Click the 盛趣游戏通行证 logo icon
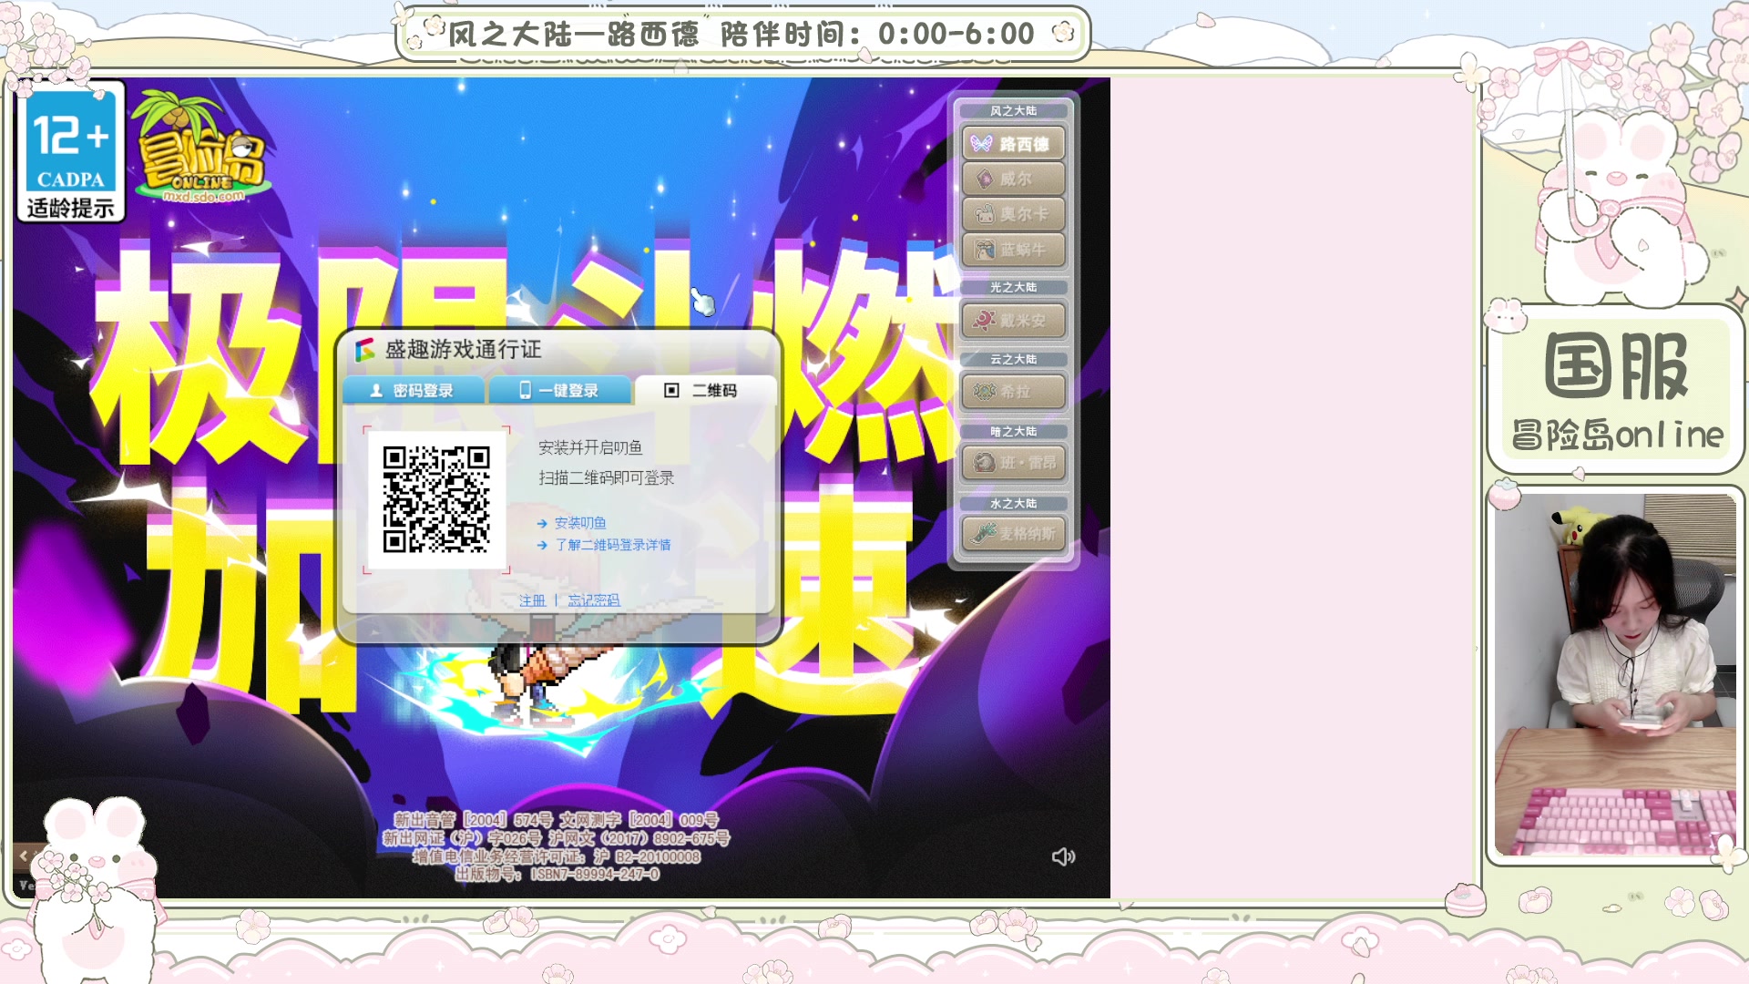The height and width of the screenshot is (984, 1749). pyautogui.click(x=365, y=350)
